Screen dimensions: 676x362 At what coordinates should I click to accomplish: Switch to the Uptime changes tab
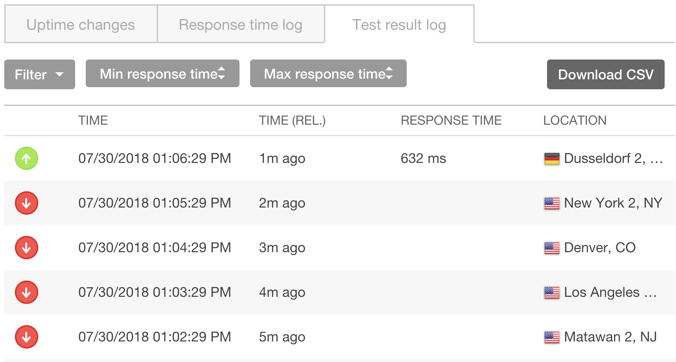81,24
